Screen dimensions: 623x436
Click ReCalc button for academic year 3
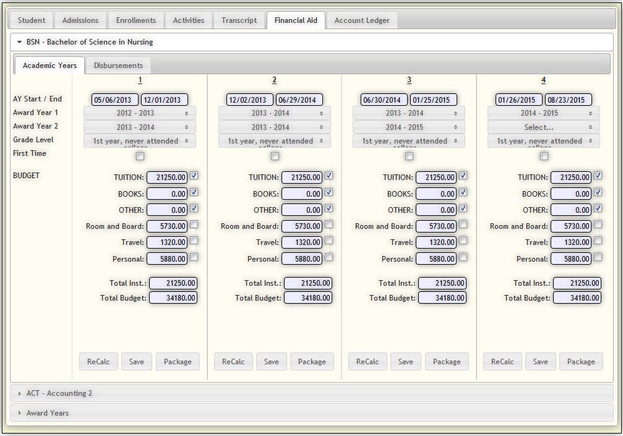click(x=367, y=362)
